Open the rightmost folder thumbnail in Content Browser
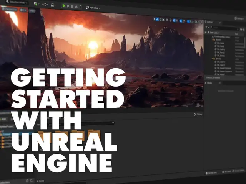The image size is (246, 184). click(x=94, y=135)
